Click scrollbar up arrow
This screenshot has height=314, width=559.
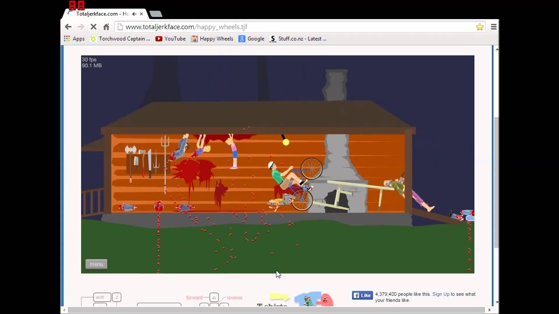(496, 49)
